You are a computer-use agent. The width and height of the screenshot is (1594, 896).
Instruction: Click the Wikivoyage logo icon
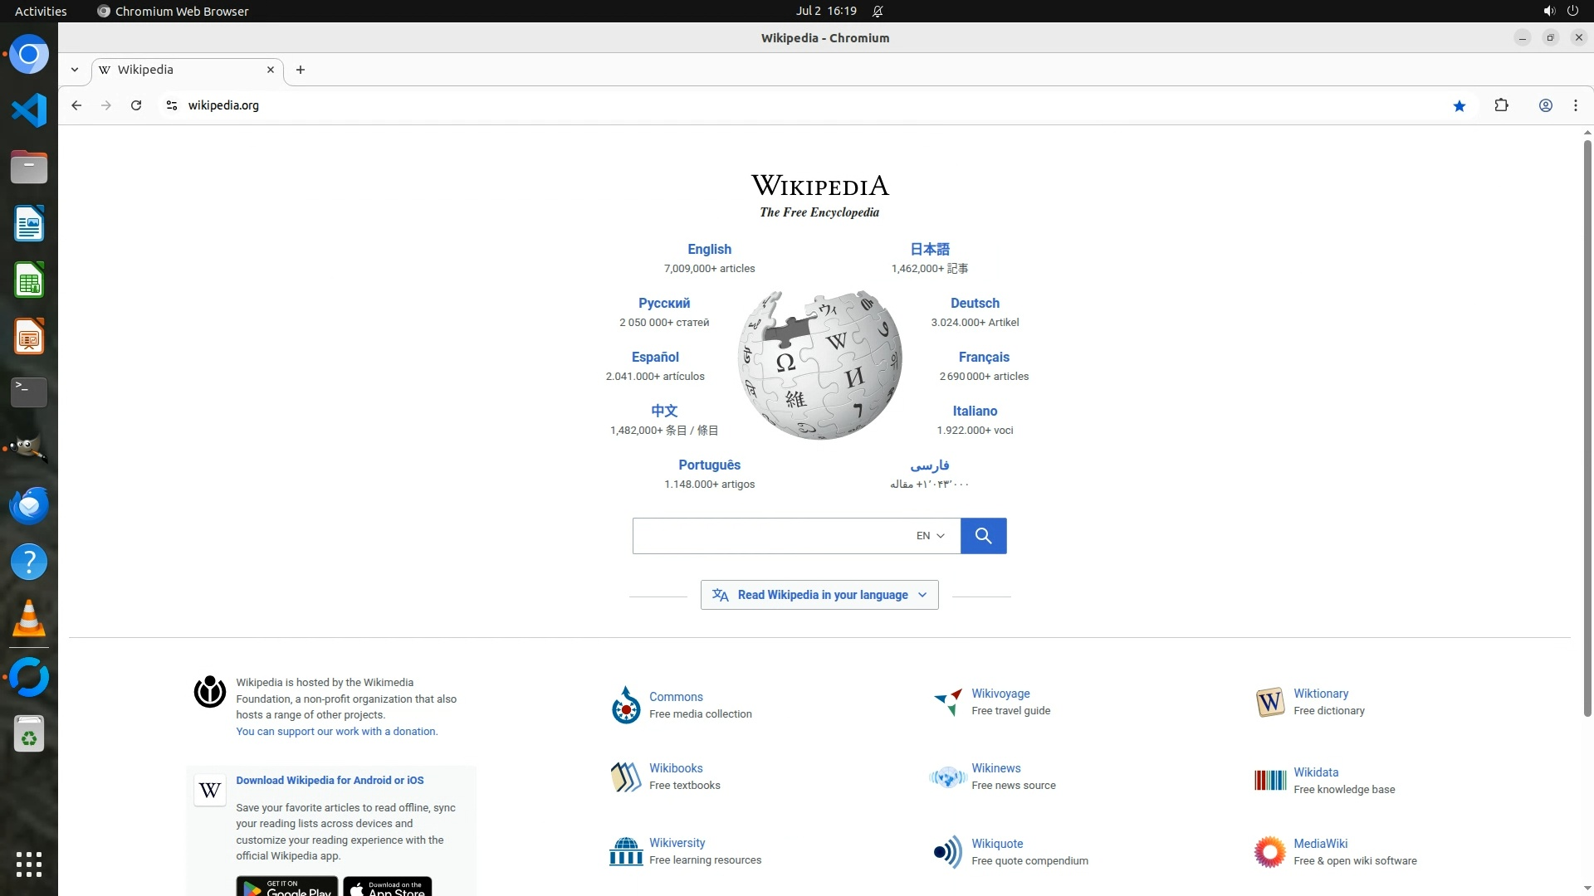[x=947, y=702]
